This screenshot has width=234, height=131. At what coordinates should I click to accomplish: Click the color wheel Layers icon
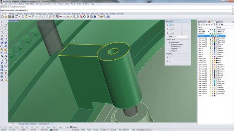84,17
